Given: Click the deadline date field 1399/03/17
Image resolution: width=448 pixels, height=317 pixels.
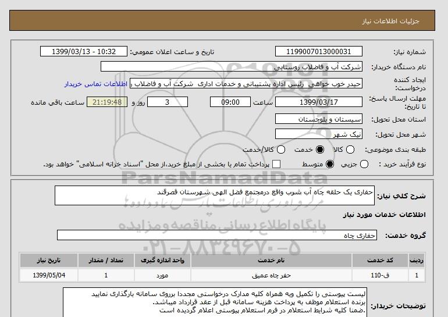Looking at the screenshot, I should point(319,102).
